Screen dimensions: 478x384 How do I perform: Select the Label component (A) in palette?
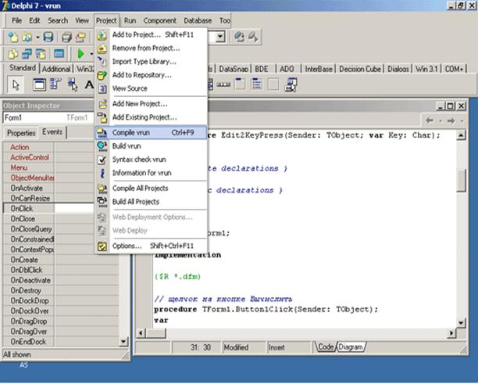pyautogui.click(x=89, y=84)
